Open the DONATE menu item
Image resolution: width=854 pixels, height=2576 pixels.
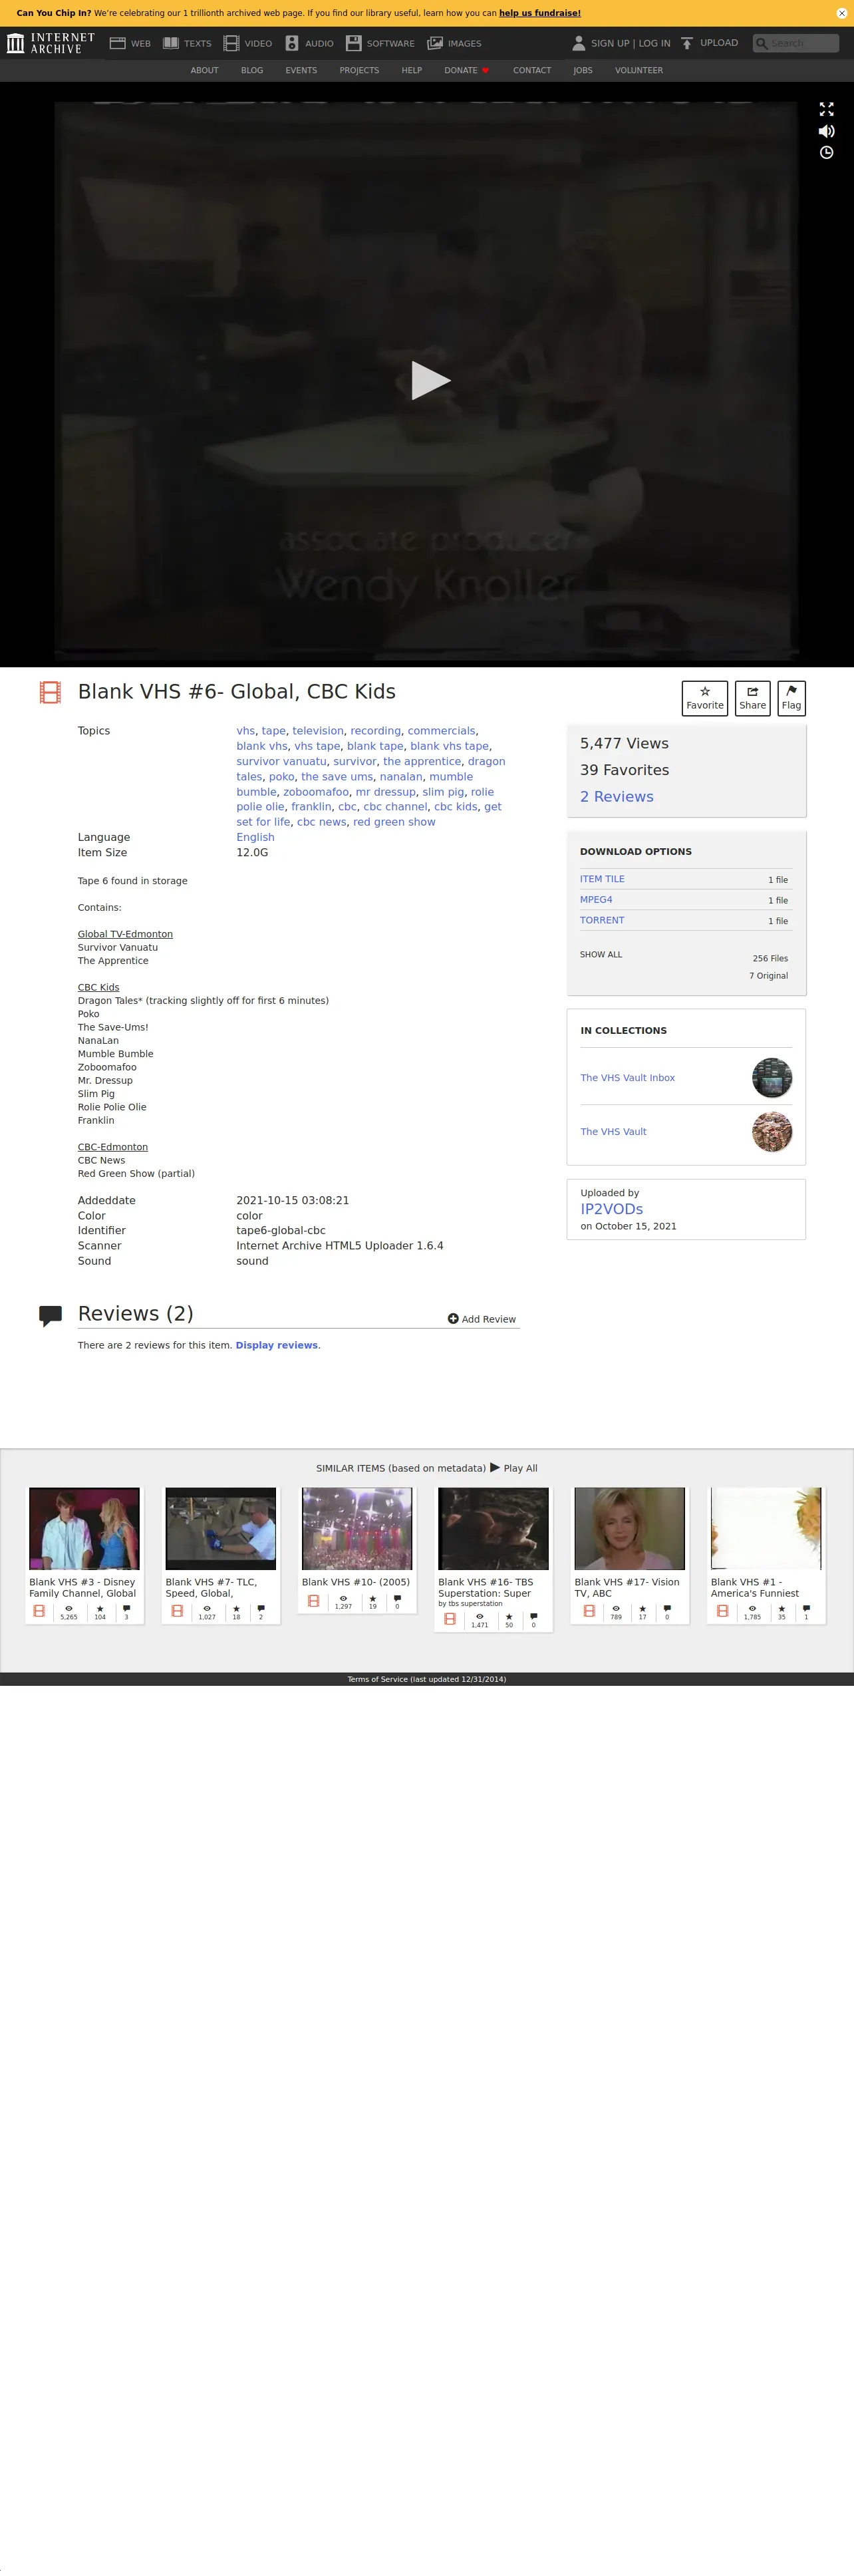(466, 71)
